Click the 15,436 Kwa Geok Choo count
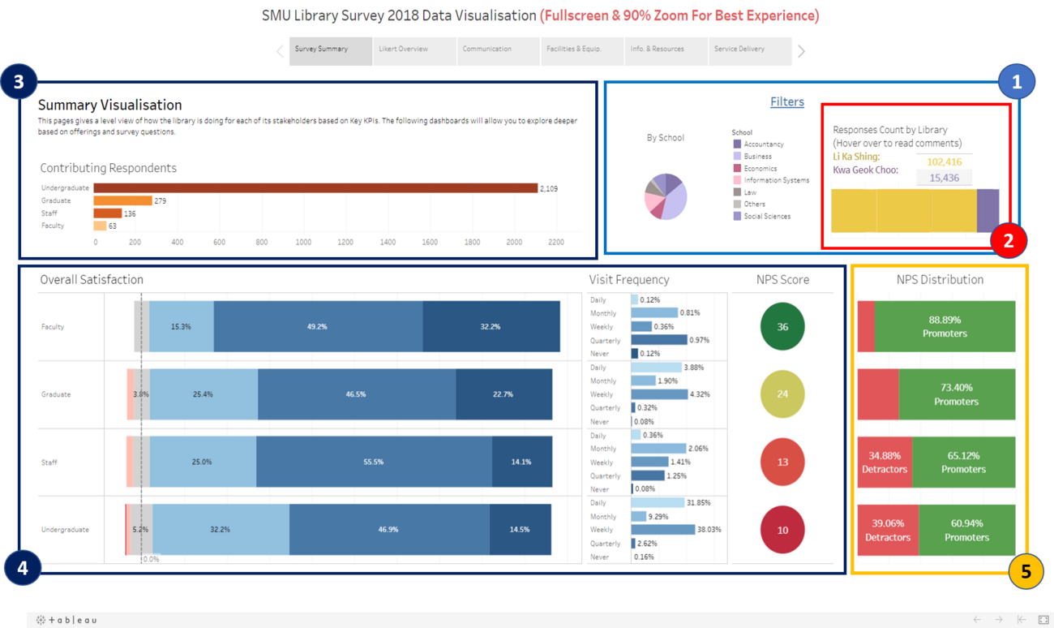The width and height of the screenshot is (1054, 628). (944, 178)
